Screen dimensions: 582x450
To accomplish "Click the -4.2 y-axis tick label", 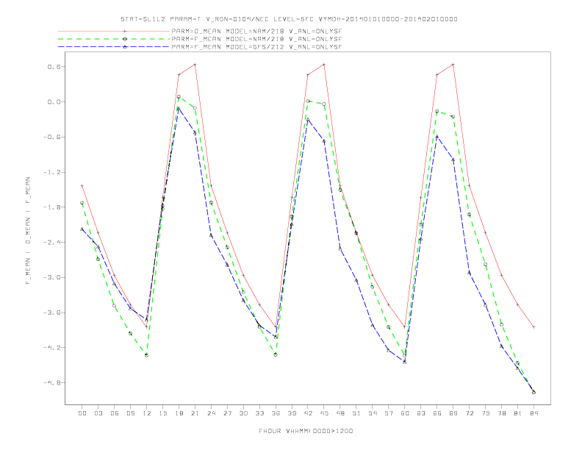I will pyautogui.click(x=51, y=348).
